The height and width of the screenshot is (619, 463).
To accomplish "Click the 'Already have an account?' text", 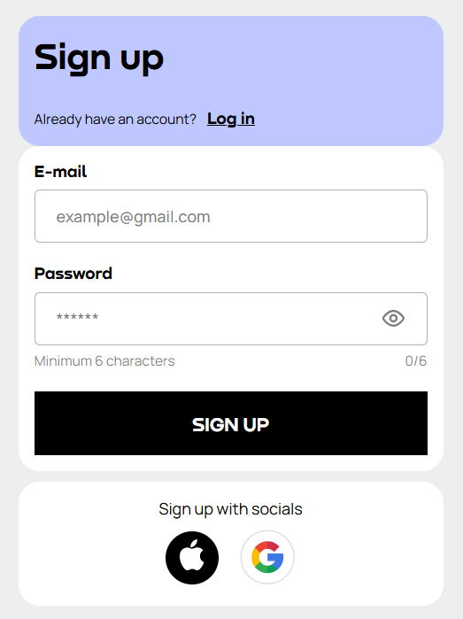I will tap(115, 120).
